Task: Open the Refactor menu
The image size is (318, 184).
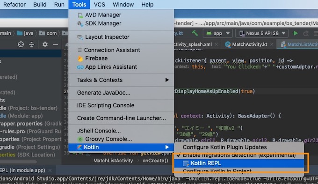Action: (x=14, y=5)
